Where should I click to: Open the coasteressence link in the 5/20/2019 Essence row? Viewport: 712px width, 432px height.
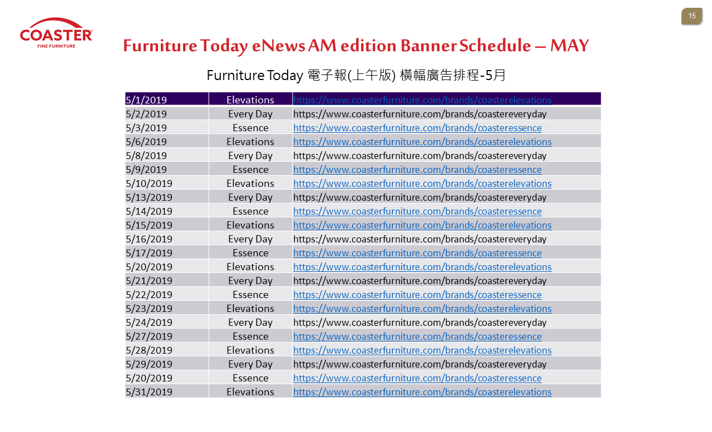(x=417, y=378)
